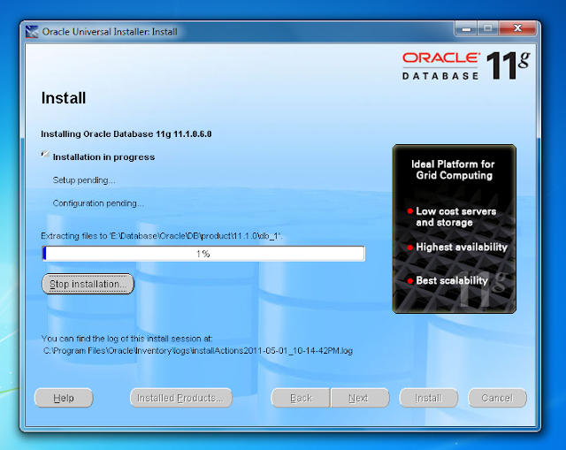Click the Install button
The height and width of the screenshot is (450, 566).
[428, 398]
